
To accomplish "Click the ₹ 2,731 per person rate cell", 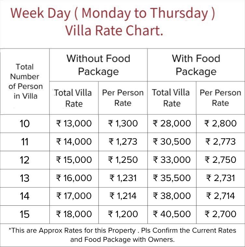I will pyautogui.click(x=221, y=178).
